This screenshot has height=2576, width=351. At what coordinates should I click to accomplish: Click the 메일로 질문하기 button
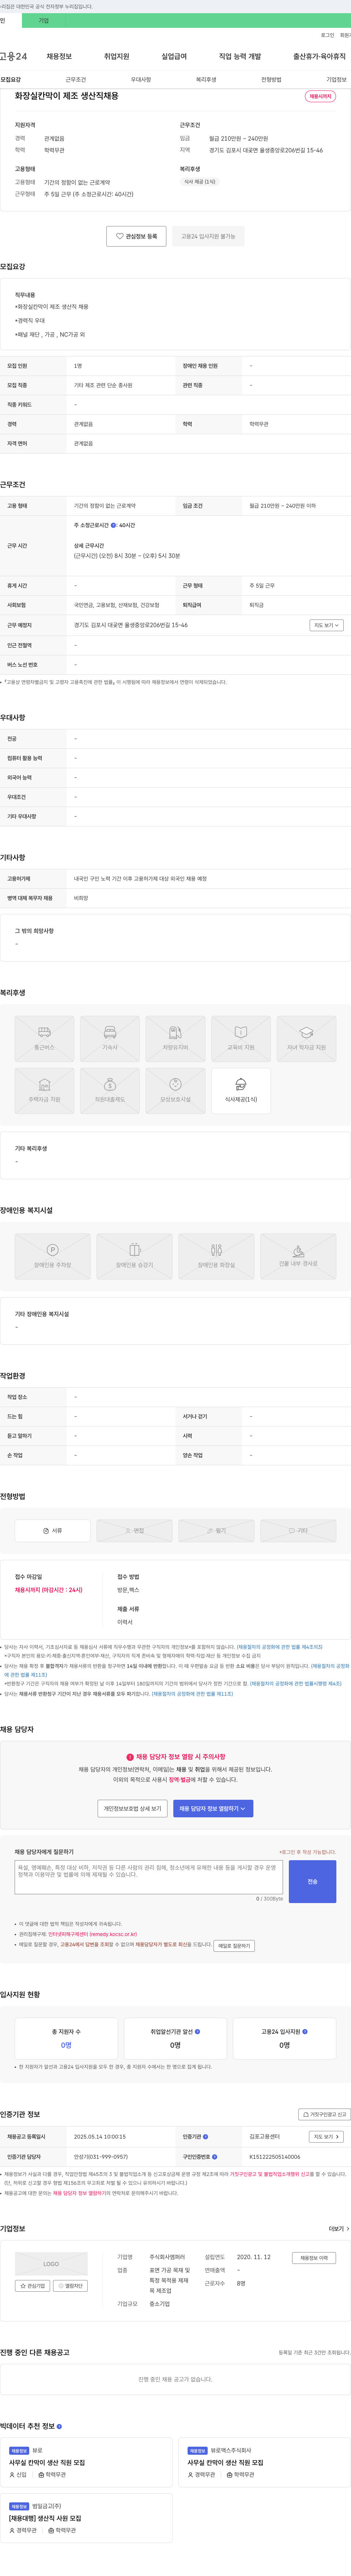234,1946
